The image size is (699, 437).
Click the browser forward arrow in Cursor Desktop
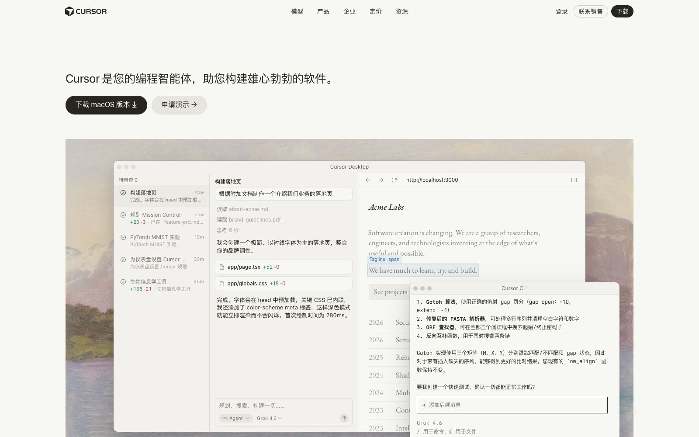pos(381,180)
